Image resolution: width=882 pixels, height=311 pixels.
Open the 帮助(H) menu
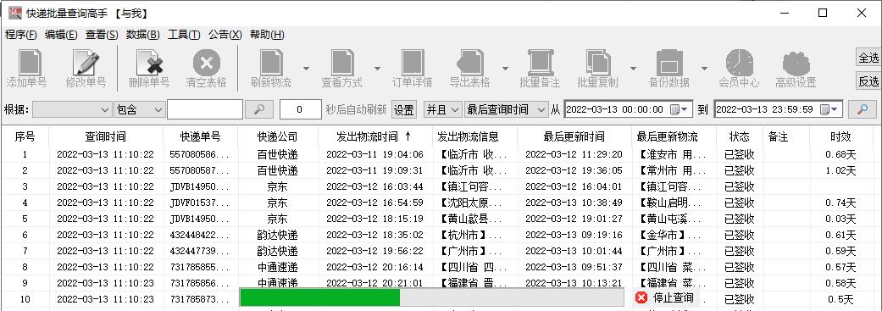[267, 34]
